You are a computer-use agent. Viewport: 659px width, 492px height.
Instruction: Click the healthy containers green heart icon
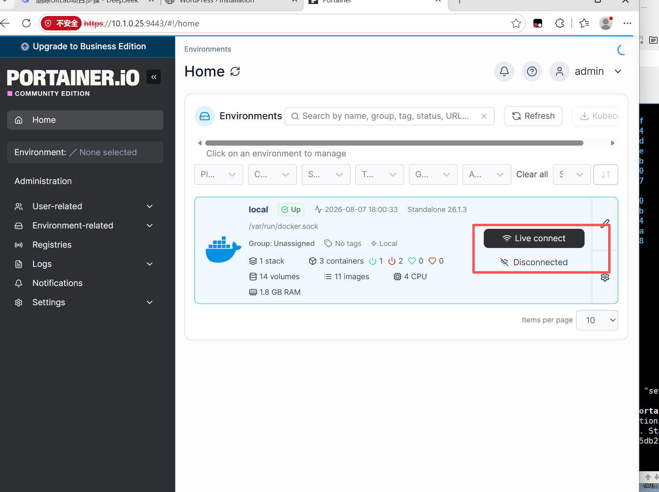coord(412,261)
